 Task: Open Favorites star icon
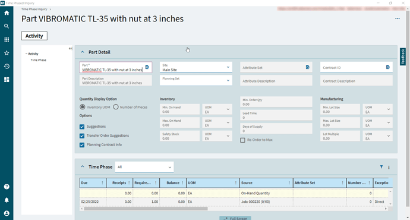(7, 53)
